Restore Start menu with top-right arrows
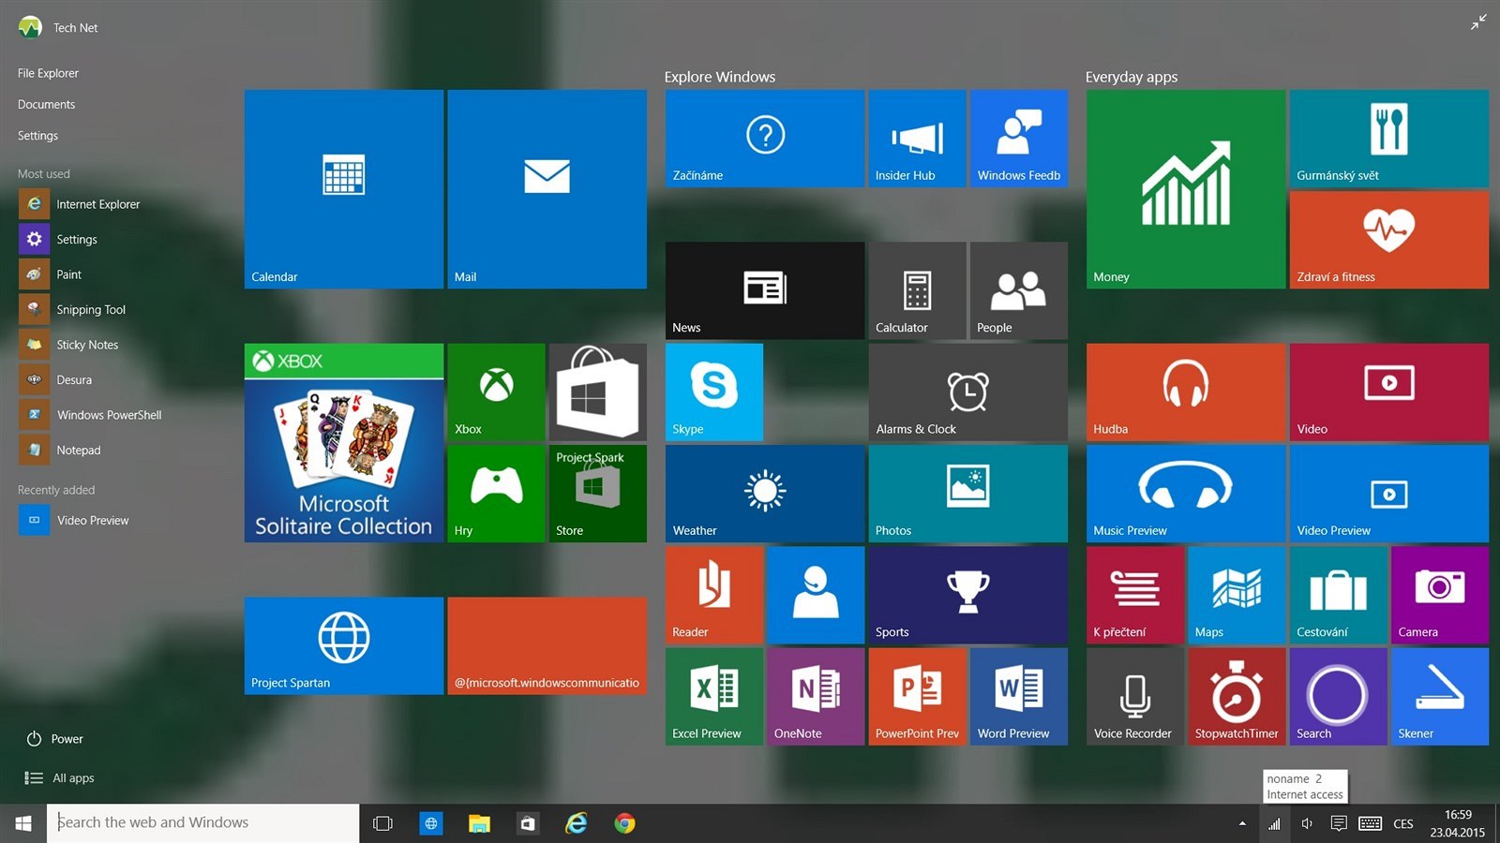The height and width of the screenshot is (843, 1500). click(1478, 22)
